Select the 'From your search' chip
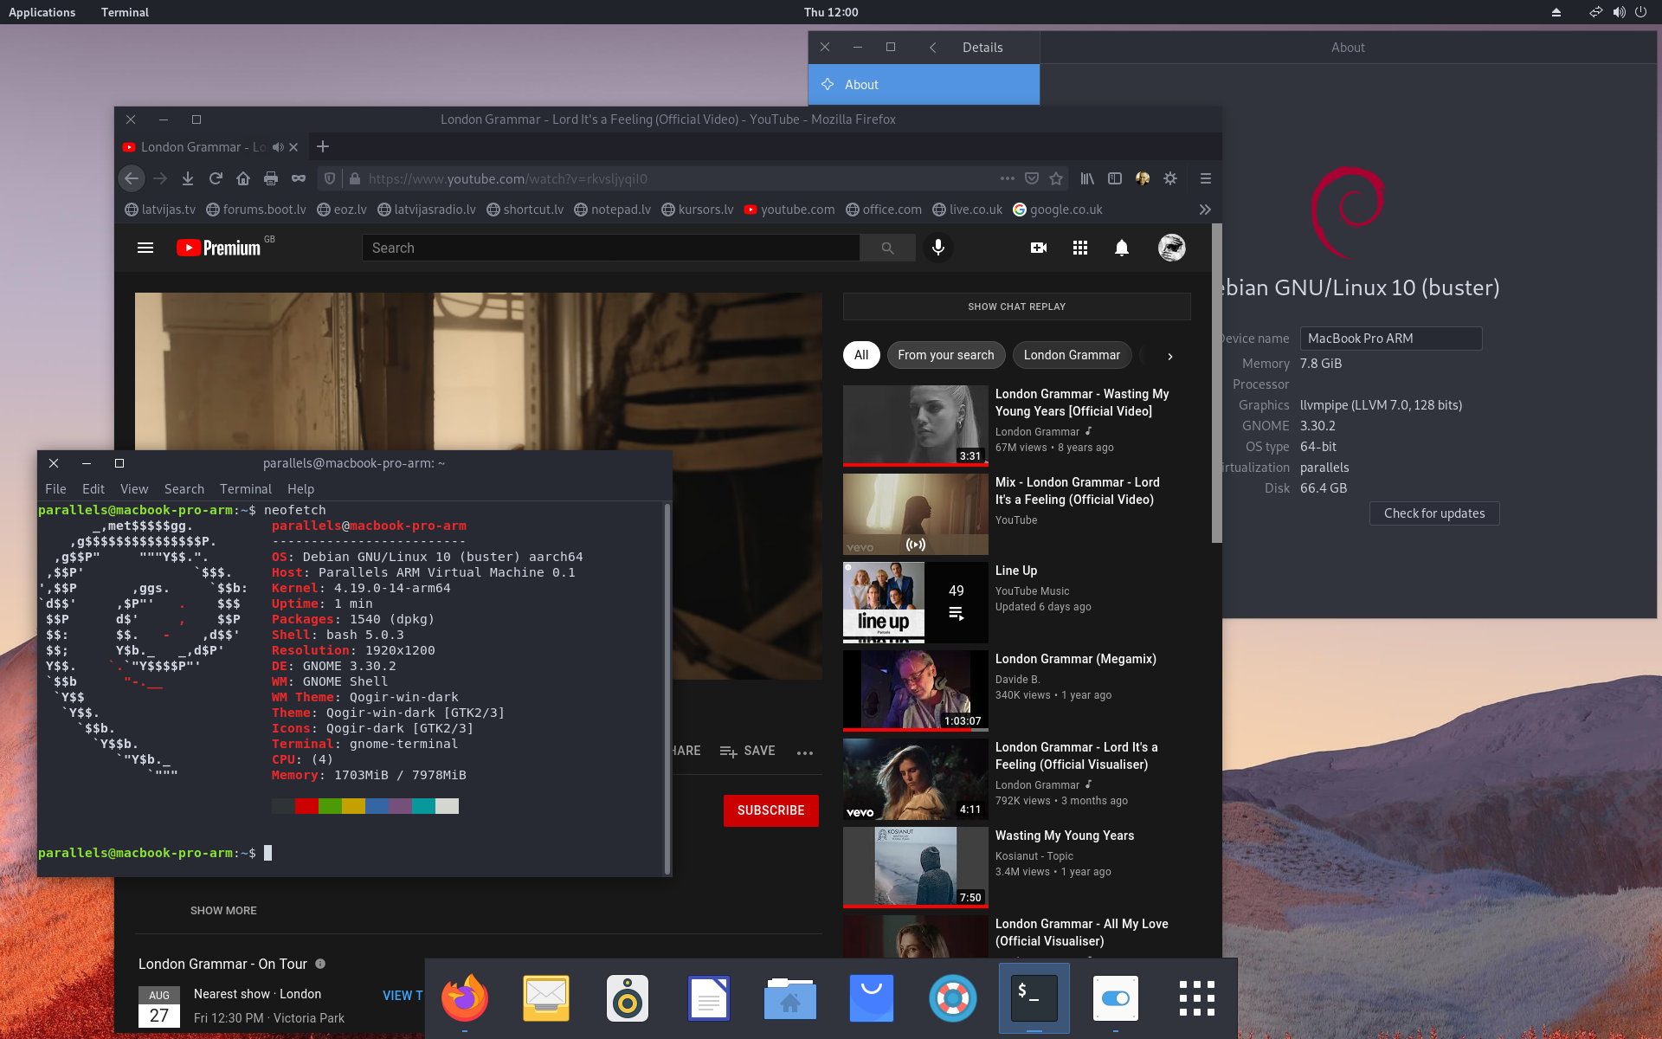1662x1039 pixels. pyautogui.click(x=945, y=355)
